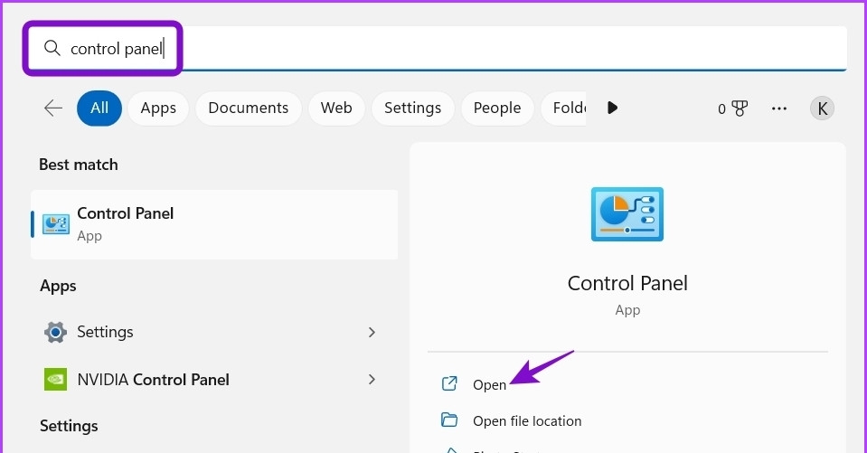Click the search box containing "control panel"
Image resolution: width=867 pixels, height=453 pixels.
pyautogui.click(x=437, y=49)
